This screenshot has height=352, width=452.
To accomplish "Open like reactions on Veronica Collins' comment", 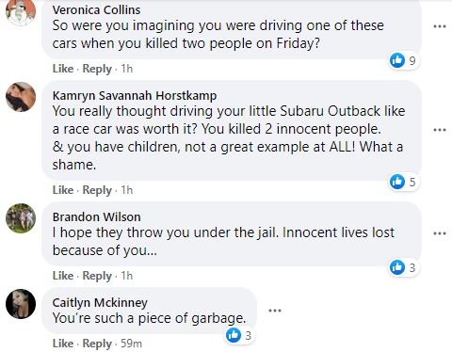I will tap(403, 60).
